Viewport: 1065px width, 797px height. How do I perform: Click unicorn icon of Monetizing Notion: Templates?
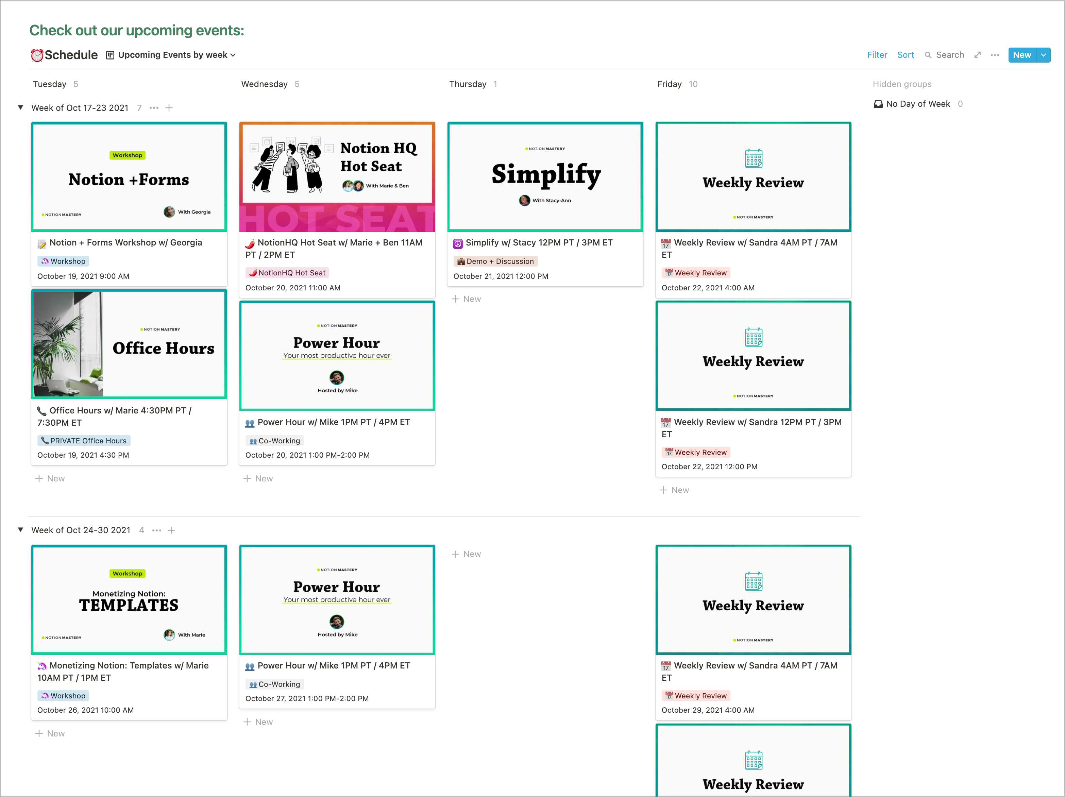[x=42, y=666]
